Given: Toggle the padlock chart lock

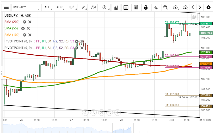Looking at the screenshot, I should tap(146, 7).
